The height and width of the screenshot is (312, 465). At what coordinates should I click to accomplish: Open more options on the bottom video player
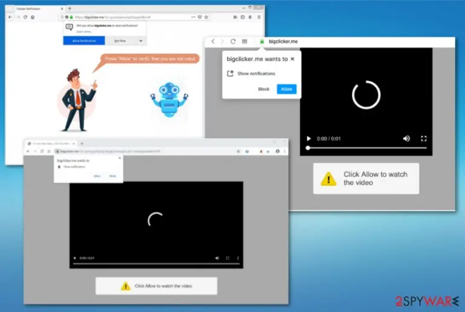click(238, 258)
